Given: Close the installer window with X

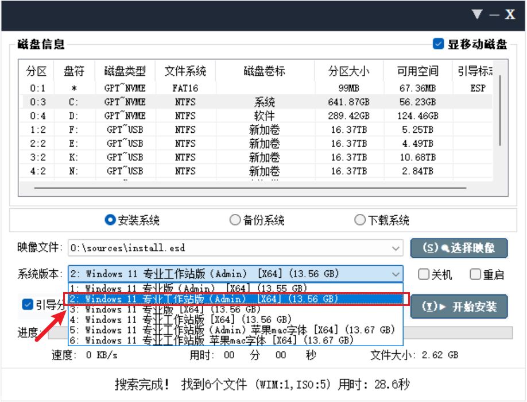Looking at the screenshot, I should [x=510, y=14].
